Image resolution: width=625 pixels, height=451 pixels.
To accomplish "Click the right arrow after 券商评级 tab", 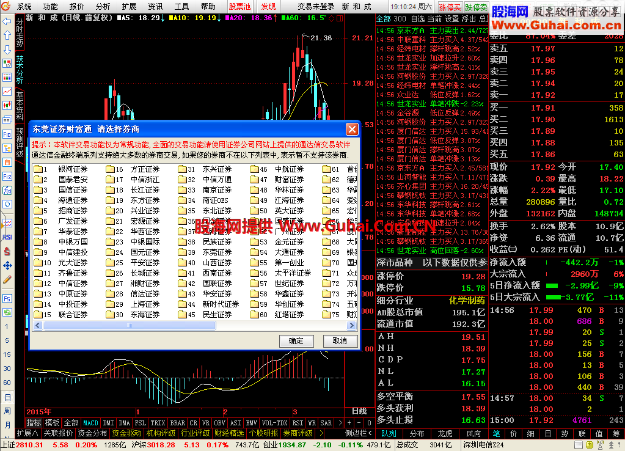I will click(321, 433).
